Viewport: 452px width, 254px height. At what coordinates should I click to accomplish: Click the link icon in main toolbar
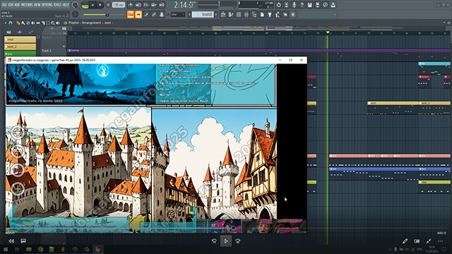(x=154, y=14)
